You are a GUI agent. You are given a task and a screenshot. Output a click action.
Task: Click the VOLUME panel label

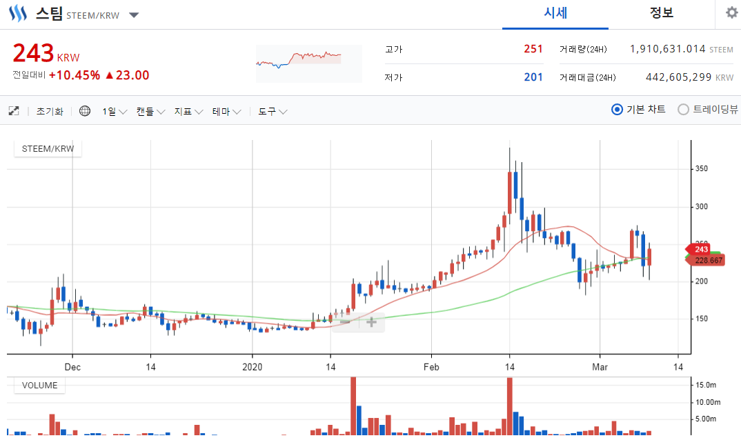coord(40,386)
